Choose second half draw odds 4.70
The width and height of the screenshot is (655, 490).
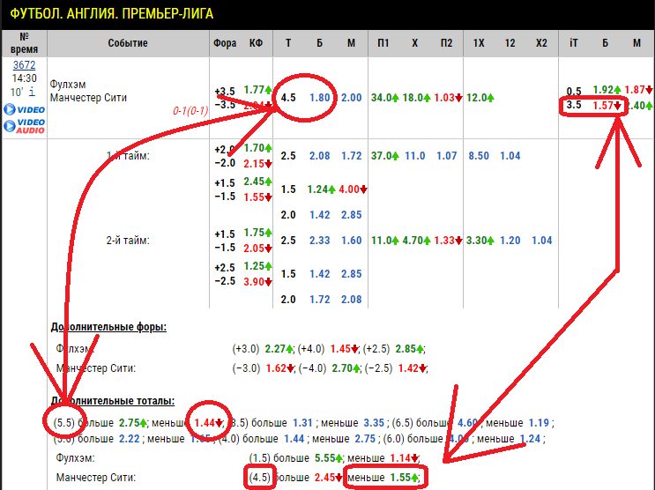click(415, 241)
